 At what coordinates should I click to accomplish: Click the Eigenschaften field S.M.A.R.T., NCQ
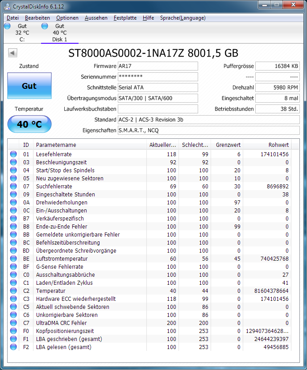coord(209,130)
